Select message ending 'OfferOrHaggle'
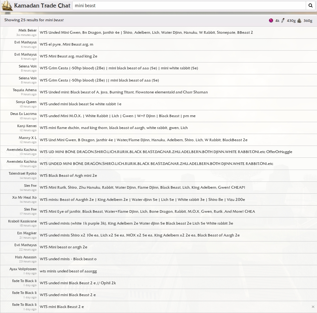Image resolution: width=317 pixels, height=313 pixels. point(166,152)
